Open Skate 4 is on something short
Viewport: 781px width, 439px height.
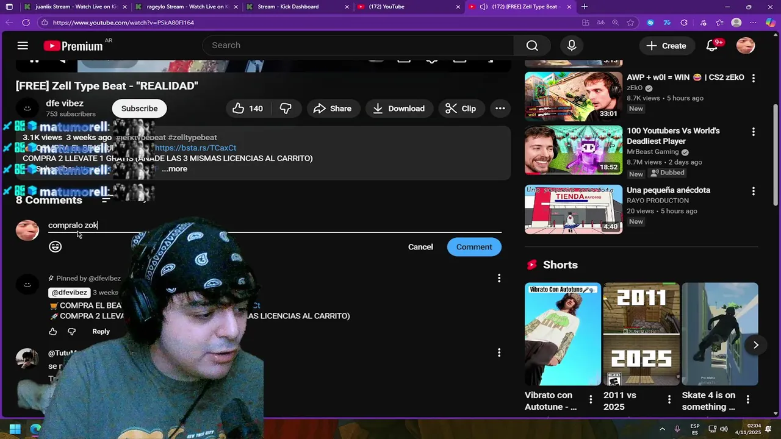pyautogui.click(x=720, y=334)
